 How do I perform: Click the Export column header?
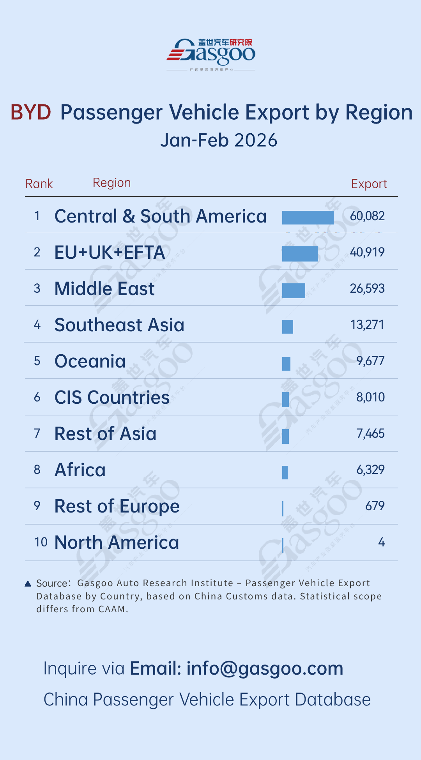point(369,184)
